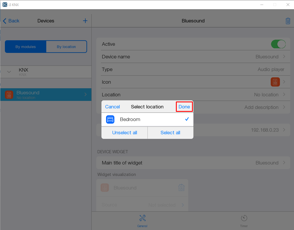Click the plus icon to add device
The height and width of the screenshot is (230, 294).
[x=85, y=21]
